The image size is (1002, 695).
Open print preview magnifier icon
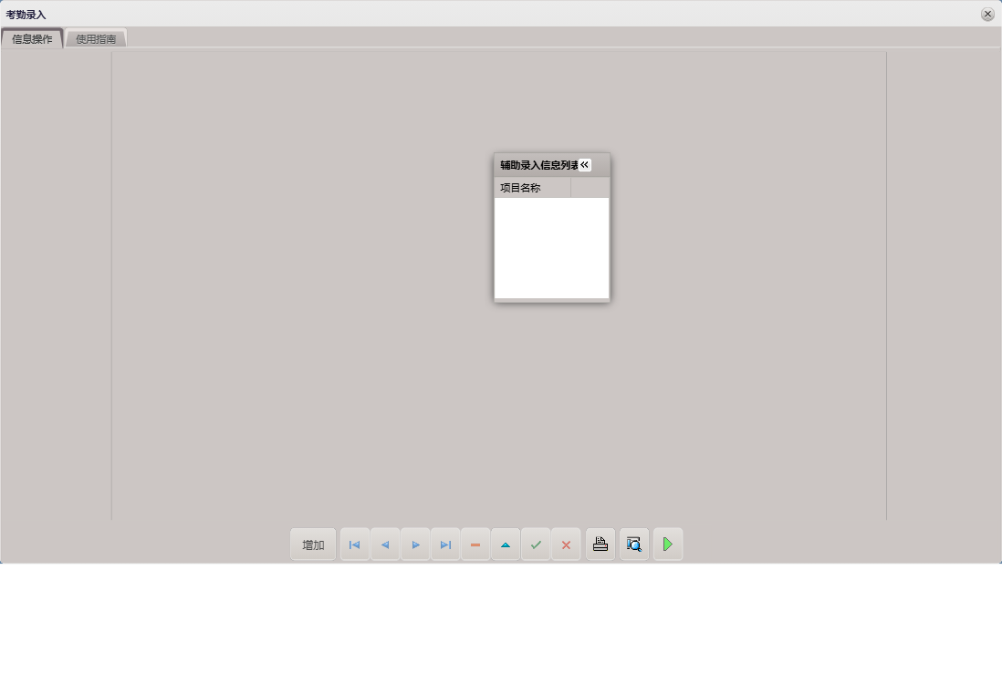click(x=634, y=545)
